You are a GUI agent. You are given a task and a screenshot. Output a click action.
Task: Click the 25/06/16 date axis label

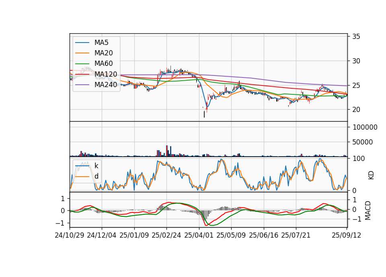(x=264, y=235)
